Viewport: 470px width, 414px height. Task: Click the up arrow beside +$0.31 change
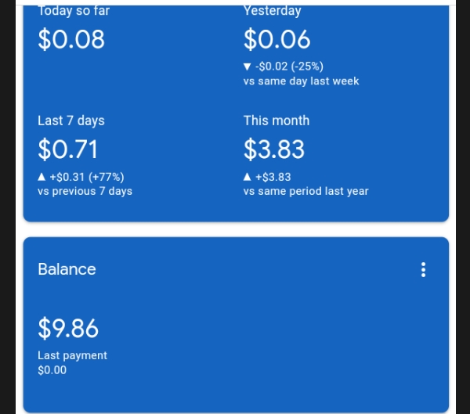[x=42, y=177]
